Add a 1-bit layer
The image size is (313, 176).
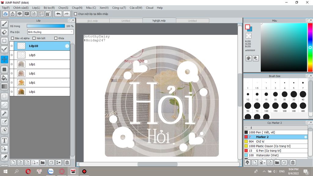[x=27, y=163]
